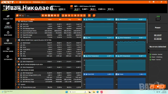This screenshot has height=94, width=168.
Task: Sort sensors by the Avg column header
Action: tap(70, 19)
